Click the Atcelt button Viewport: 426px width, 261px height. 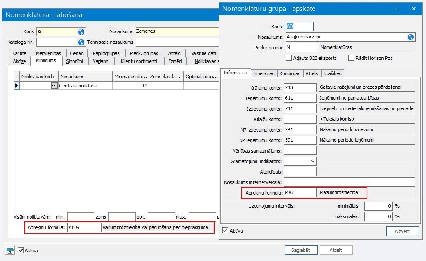coord(336,250)
